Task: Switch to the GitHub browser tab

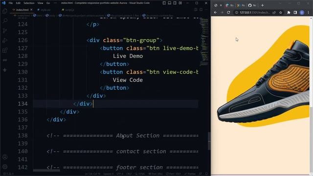Action: [x=252, y=5]
